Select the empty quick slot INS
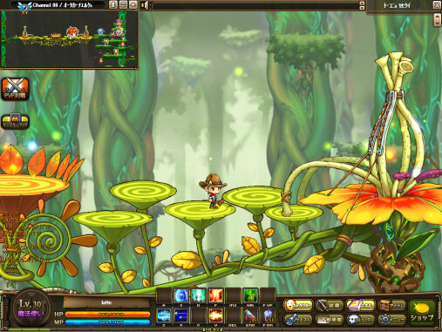This screenshot has width=442, height=332. pos(233,295)
